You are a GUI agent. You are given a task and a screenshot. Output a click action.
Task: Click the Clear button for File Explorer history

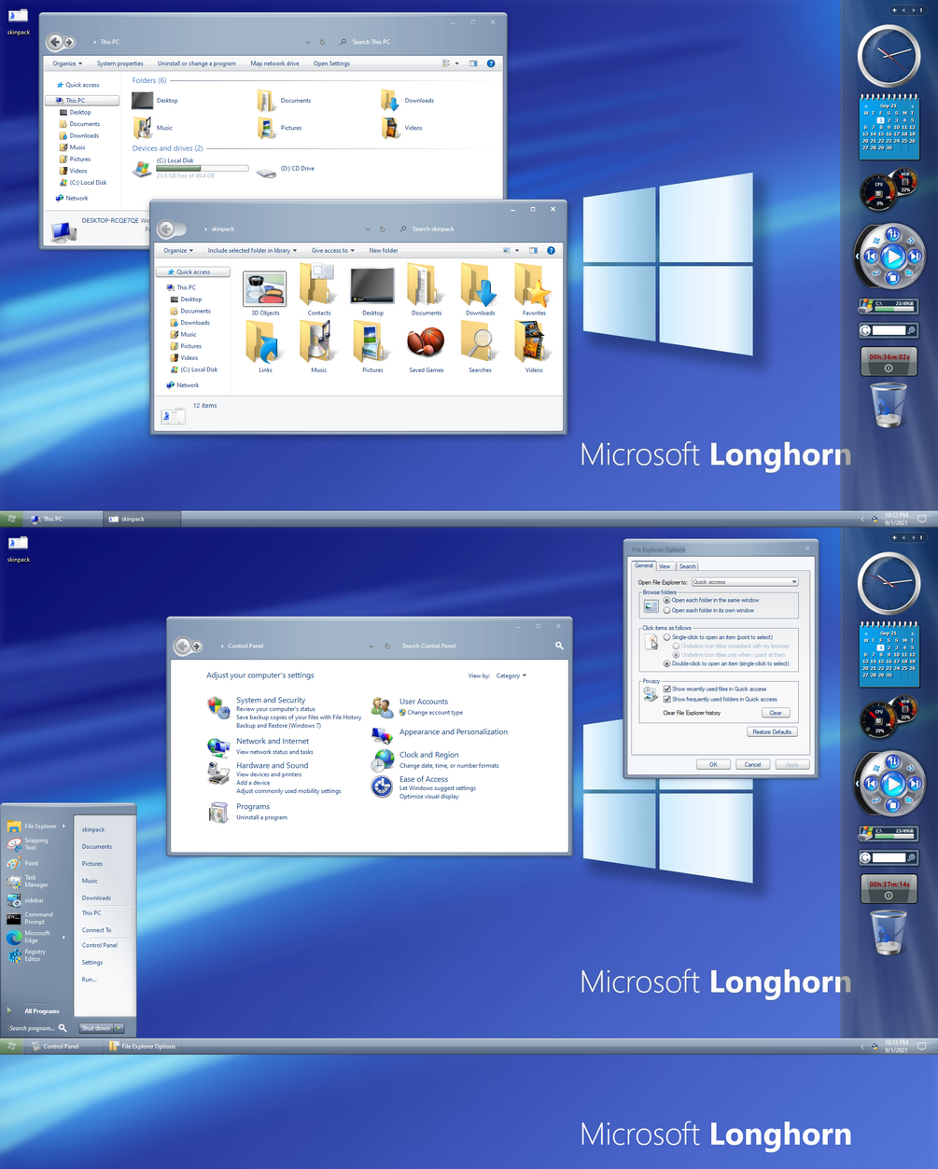[775, 713]
